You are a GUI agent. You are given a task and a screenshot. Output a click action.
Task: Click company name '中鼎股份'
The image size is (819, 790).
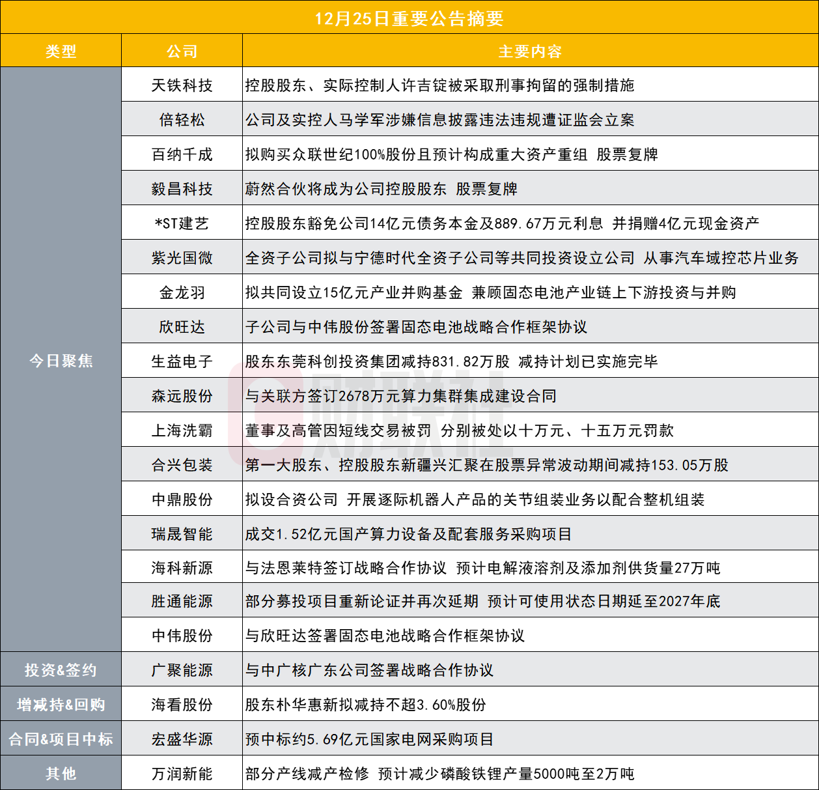coord(182,500)
